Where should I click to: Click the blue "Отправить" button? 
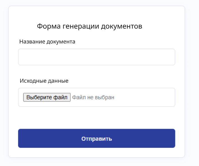pyautogui.click(x=96, y=139)
